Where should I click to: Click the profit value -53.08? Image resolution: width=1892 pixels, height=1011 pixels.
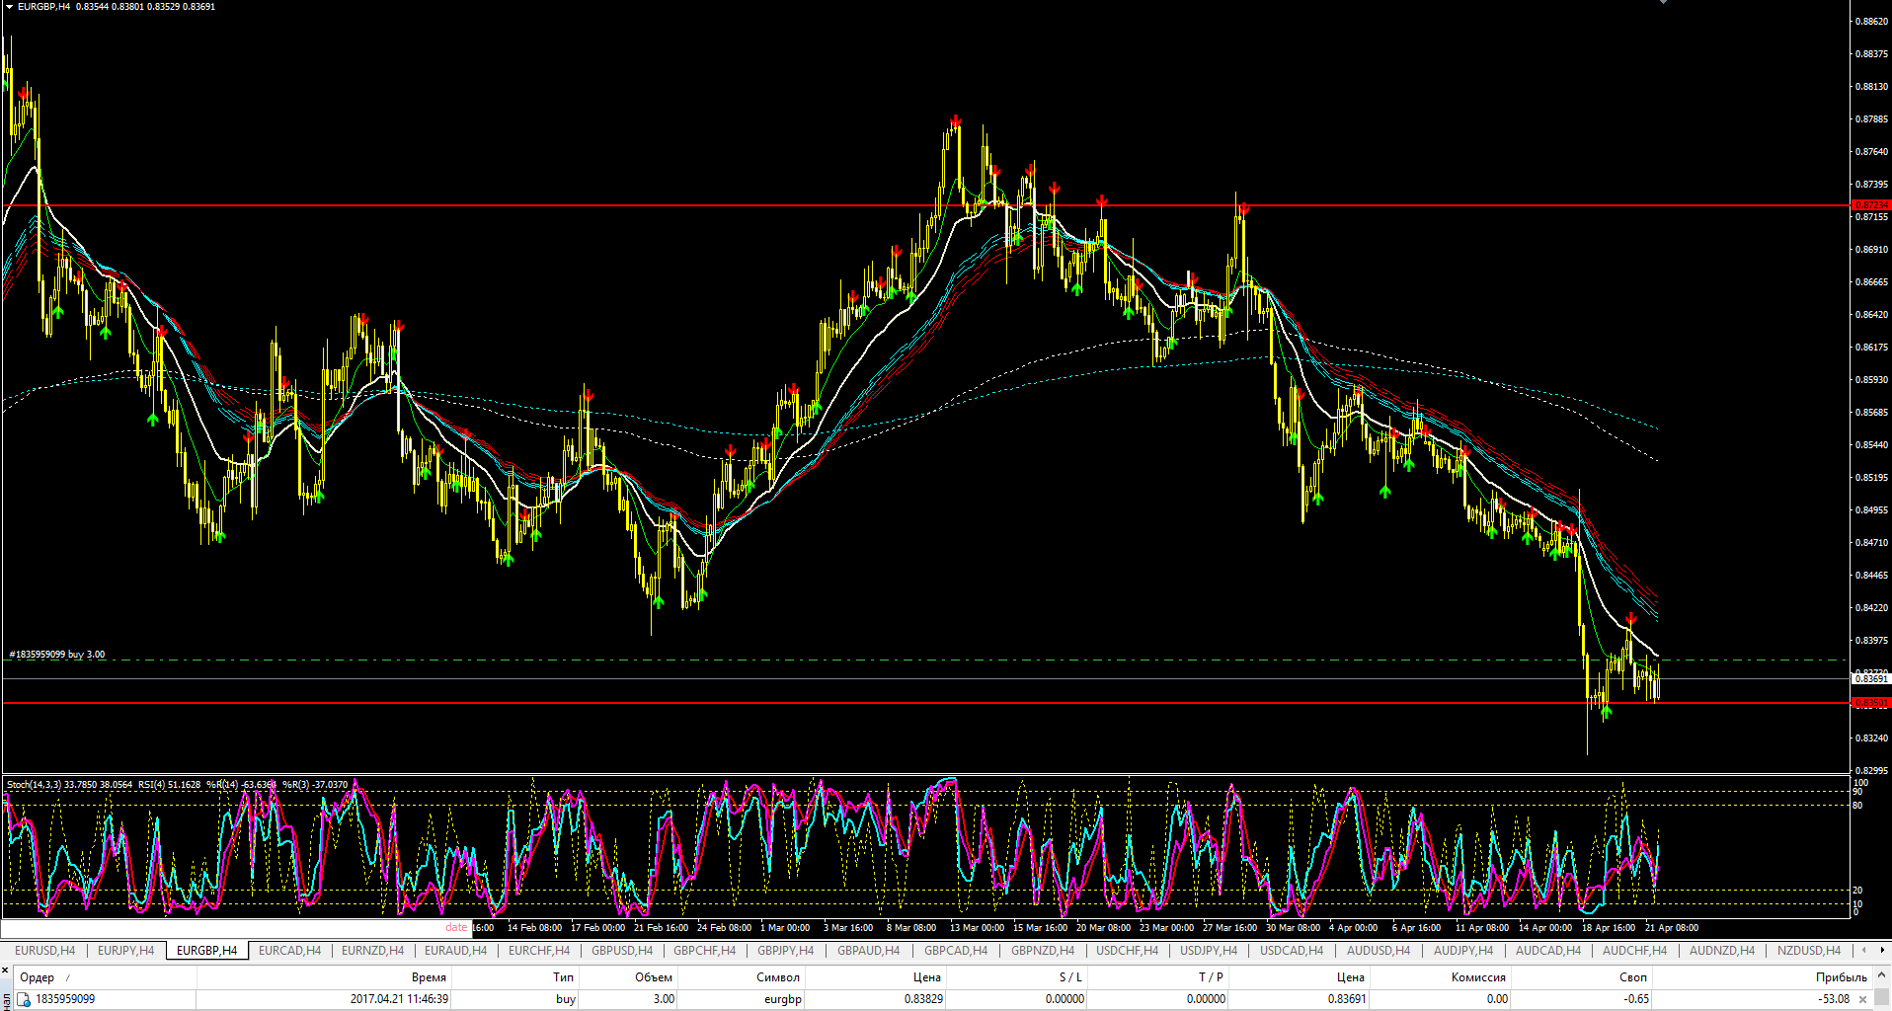click(x=1835, y=999)
